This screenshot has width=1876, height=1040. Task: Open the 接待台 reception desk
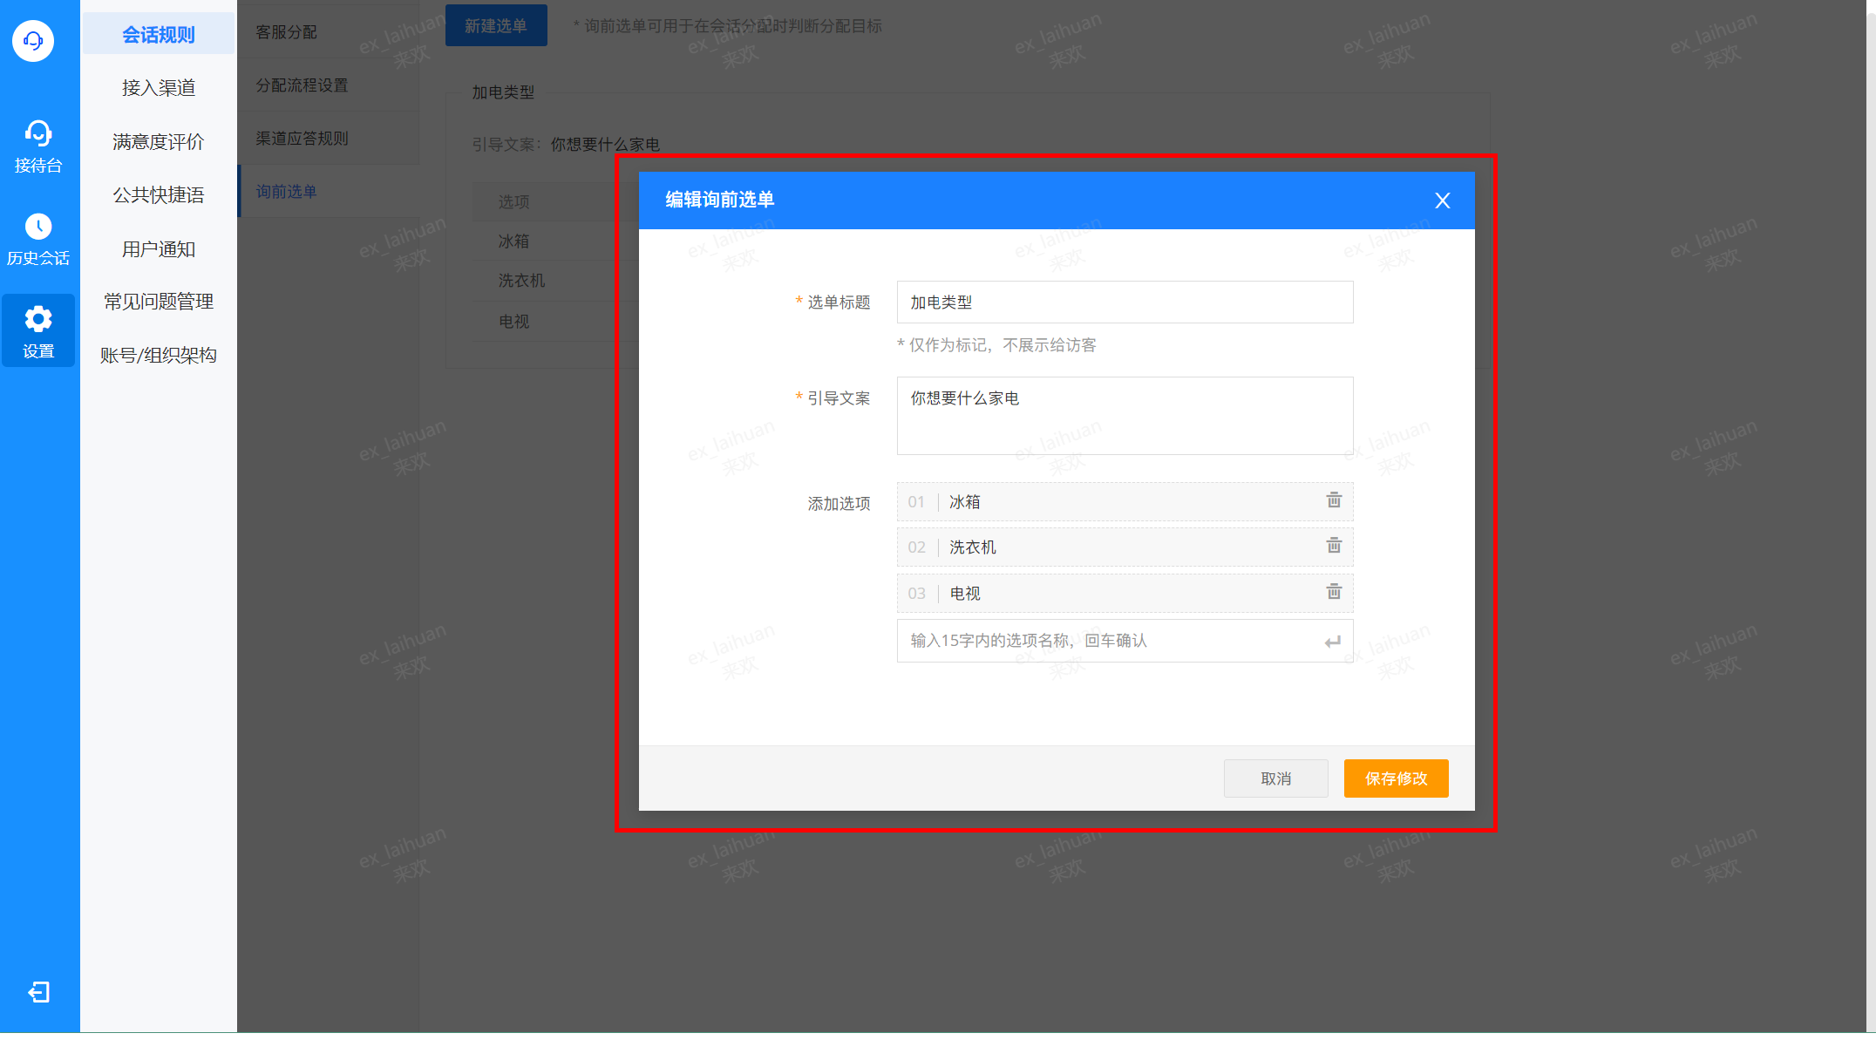point(38,147)
